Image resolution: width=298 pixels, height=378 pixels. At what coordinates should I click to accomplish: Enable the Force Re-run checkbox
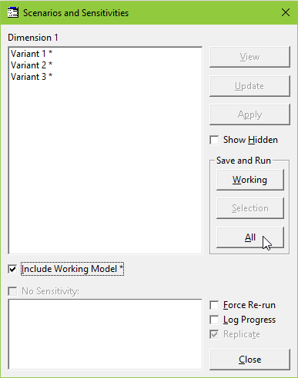pos(214,305)
